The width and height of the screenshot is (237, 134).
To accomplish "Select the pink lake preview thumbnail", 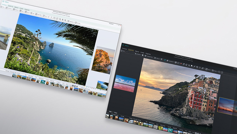I will [x=125, y=84].
